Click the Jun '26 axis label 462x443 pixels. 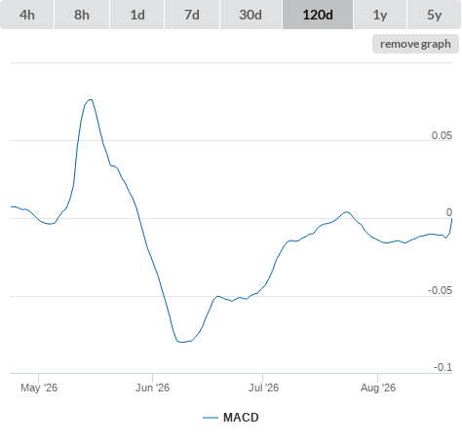[x=152, y=388]
